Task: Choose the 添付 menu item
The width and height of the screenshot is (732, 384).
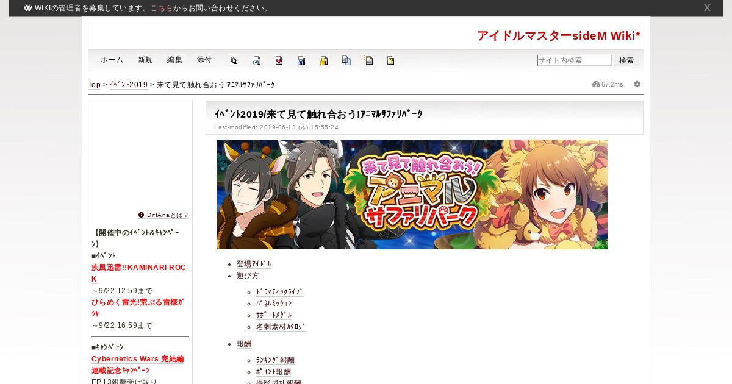Action: click(204, 60)
